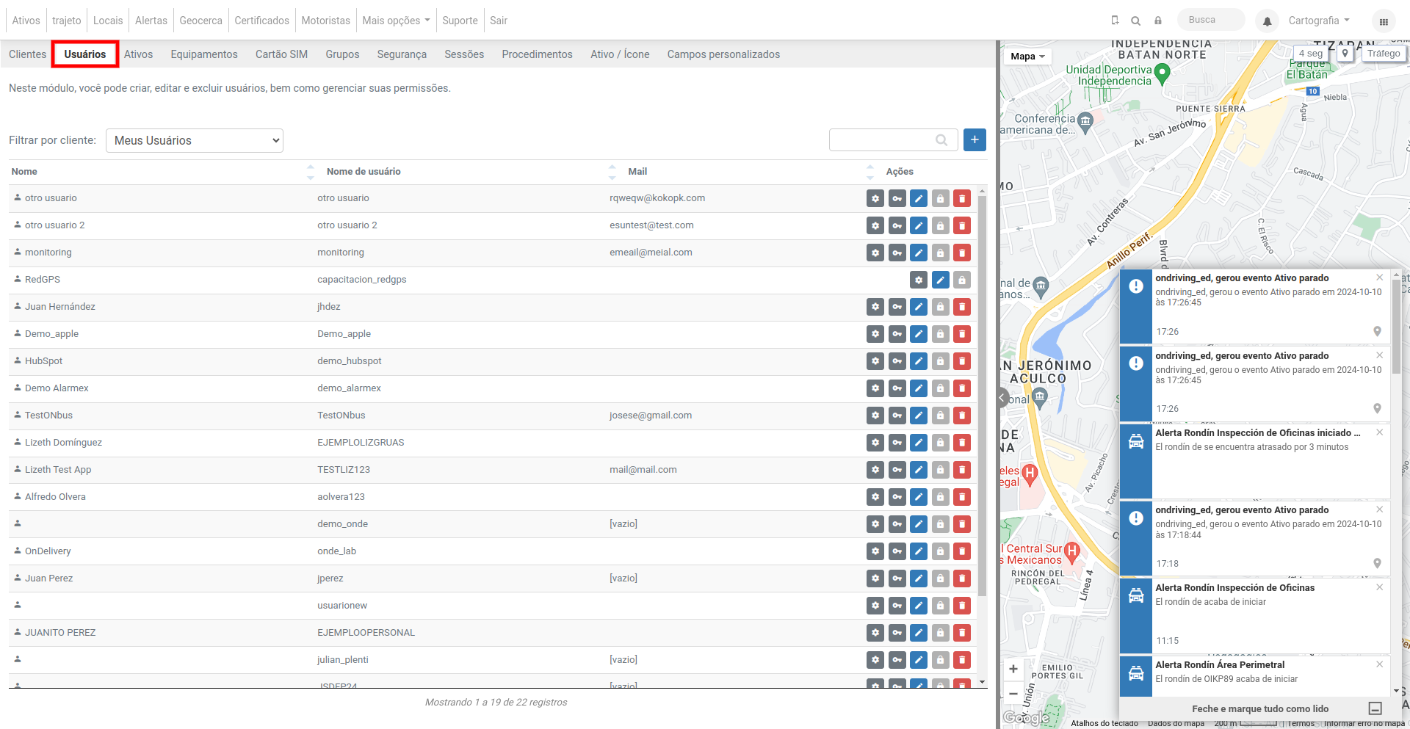Close Alerta Rondín Área Perimetral notification
Image resolution: width=1410 pixels, height=729 pixels.
coord(1379,664)
